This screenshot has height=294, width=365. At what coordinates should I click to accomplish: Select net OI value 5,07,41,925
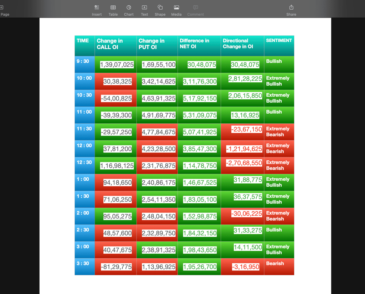click(x=200, y=132)
